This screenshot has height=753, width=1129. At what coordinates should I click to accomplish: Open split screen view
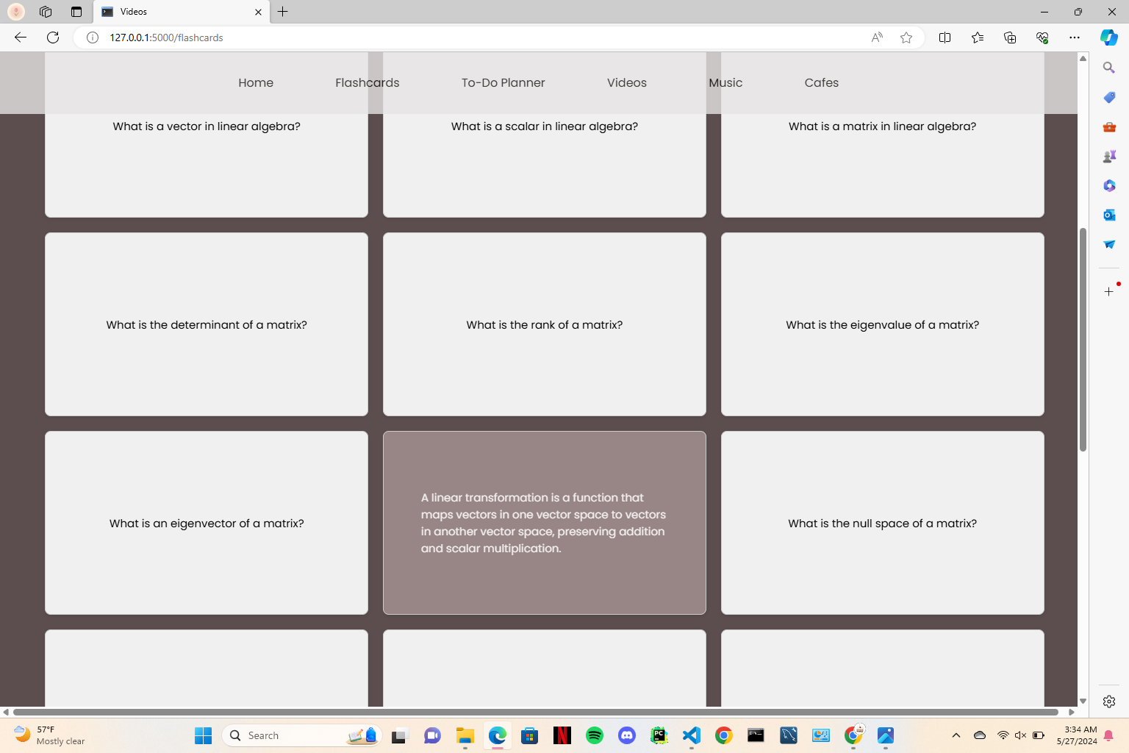945,38
